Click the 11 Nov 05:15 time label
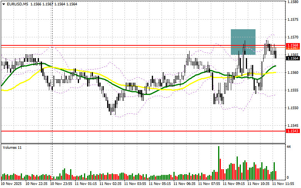 160,184
